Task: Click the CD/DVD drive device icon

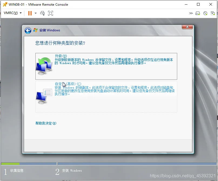Action: [205, 13]
